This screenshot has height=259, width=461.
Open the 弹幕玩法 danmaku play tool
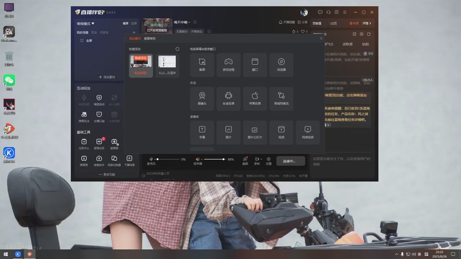tap(84, 117)
